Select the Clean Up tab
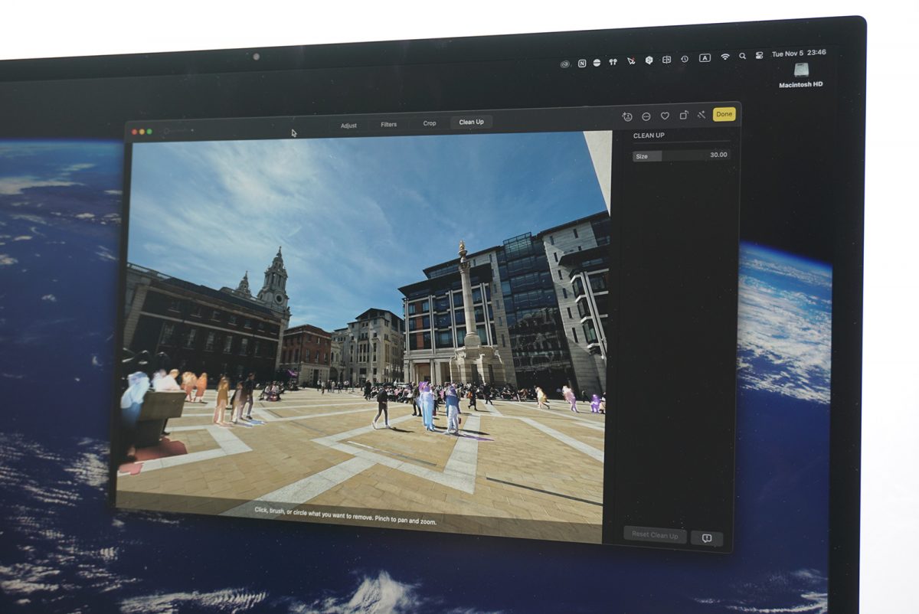 (471, 122)
